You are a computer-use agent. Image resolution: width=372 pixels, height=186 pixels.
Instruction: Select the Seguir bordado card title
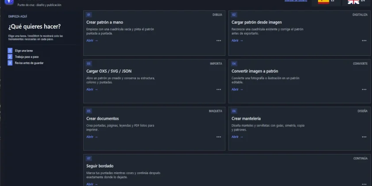pyautogui.click(x=100, y=166)
